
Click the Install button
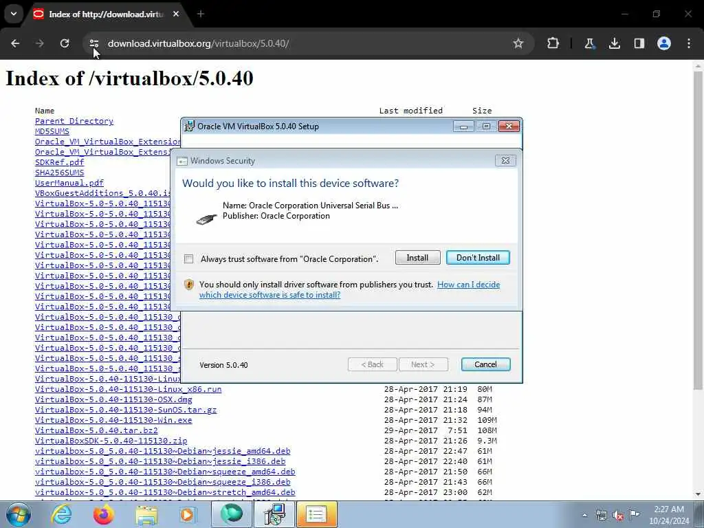point(417,258)
